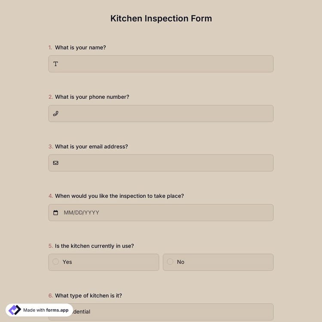This screenshot has height=322, width=322.
Task: Click the Kitchen Inspection Form title
Action: pos(161,18)
